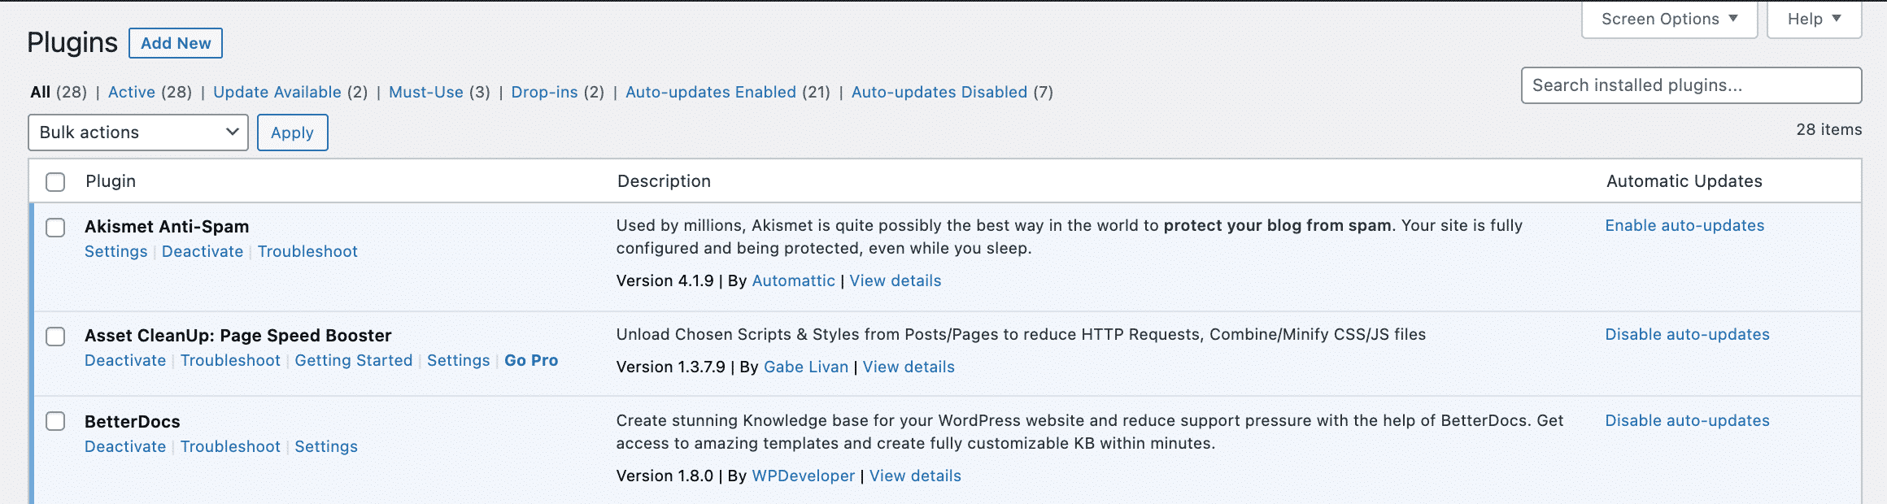
Task: Click the Akismet Anti-Spam plugin name
Action: (167, 227)
